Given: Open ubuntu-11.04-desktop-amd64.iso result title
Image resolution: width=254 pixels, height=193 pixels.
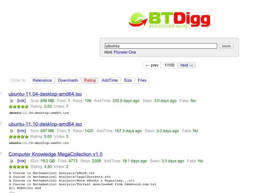Looking at the screenshot, I should tap(45, 94).
